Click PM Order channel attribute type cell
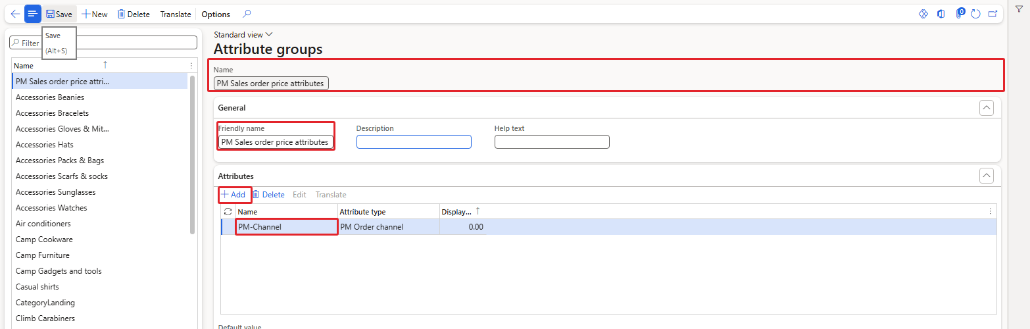The height and width of the screenshot is (329, 1030). coord(388,227)
